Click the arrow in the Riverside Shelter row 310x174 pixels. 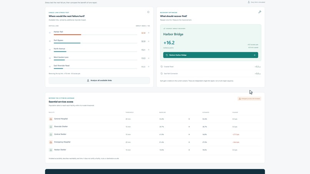pyautogui.click(x=189, y=127)
